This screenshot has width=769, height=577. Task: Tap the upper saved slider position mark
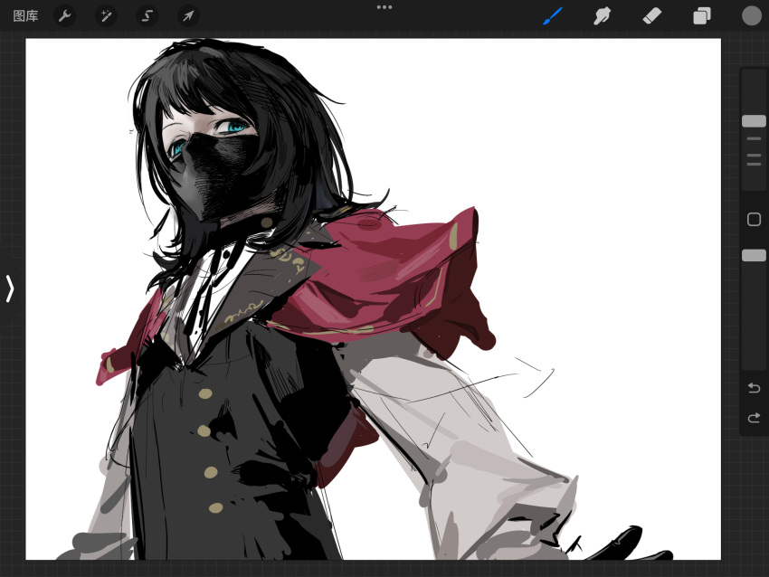click(x=754, y=138)
